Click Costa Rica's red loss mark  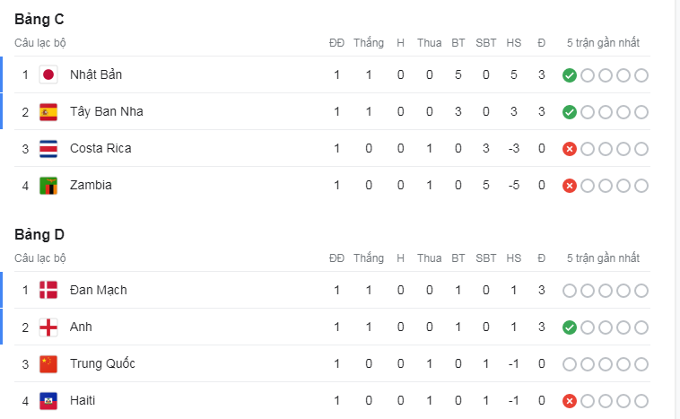tap(570, 149)
